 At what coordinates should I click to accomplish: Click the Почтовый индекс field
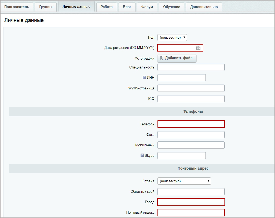(191, 213)
